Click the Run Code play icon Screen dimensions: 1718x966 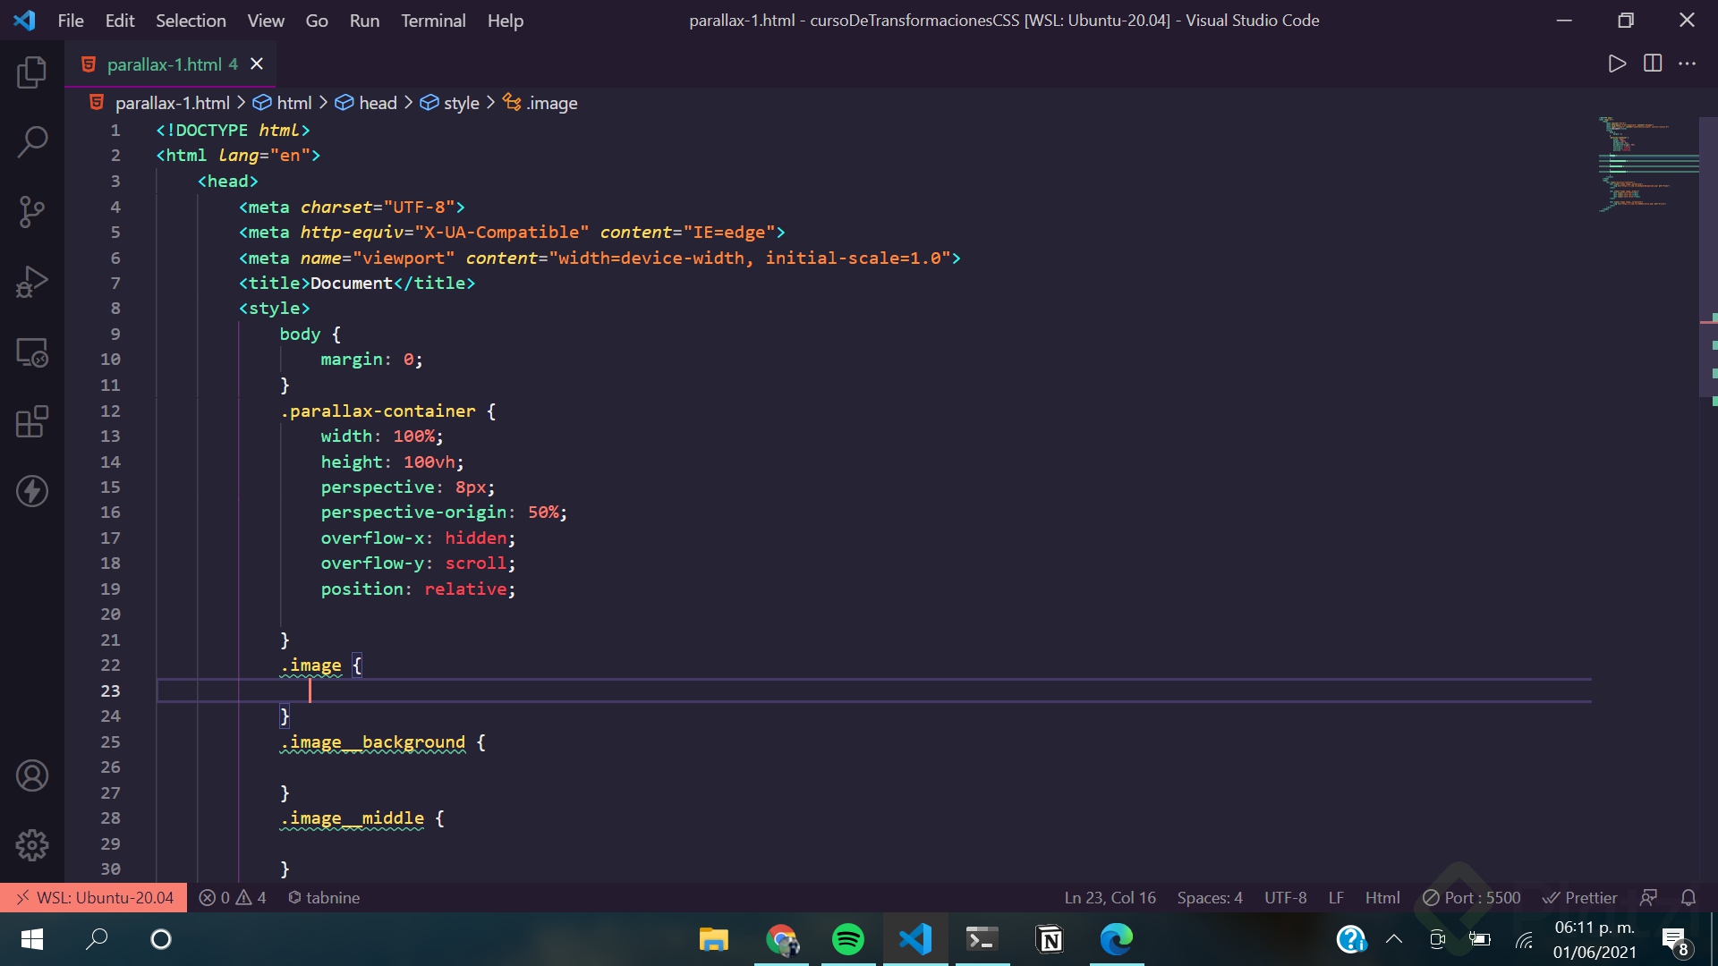[1616, 64]
